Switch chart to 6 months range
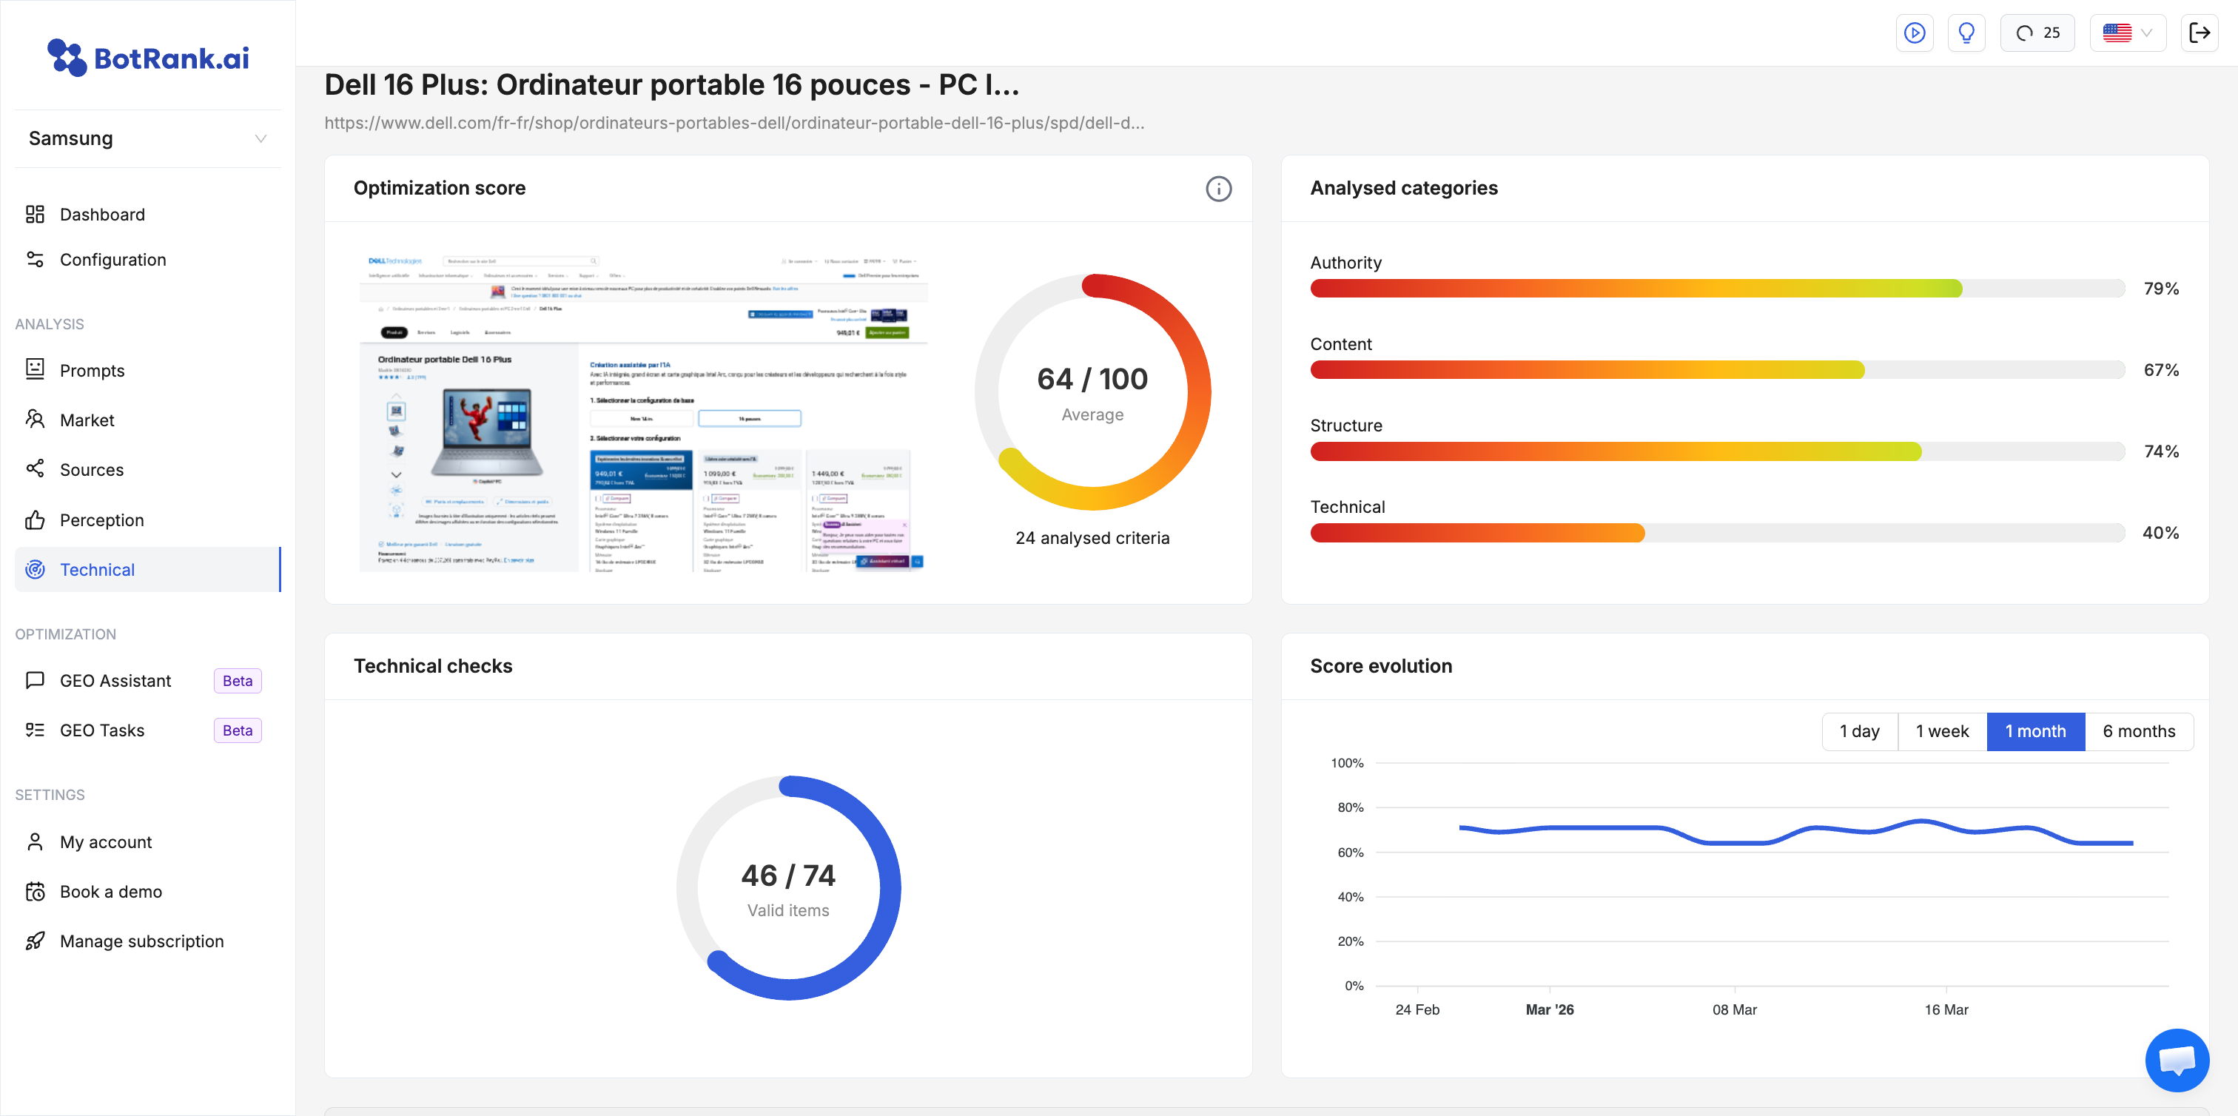Screen dimensions: 2238x1116 (2138, 731)
